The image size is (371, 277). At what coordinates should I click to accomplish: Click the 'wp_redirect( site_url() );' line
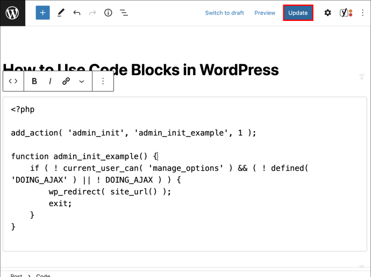tap(110, 192)
